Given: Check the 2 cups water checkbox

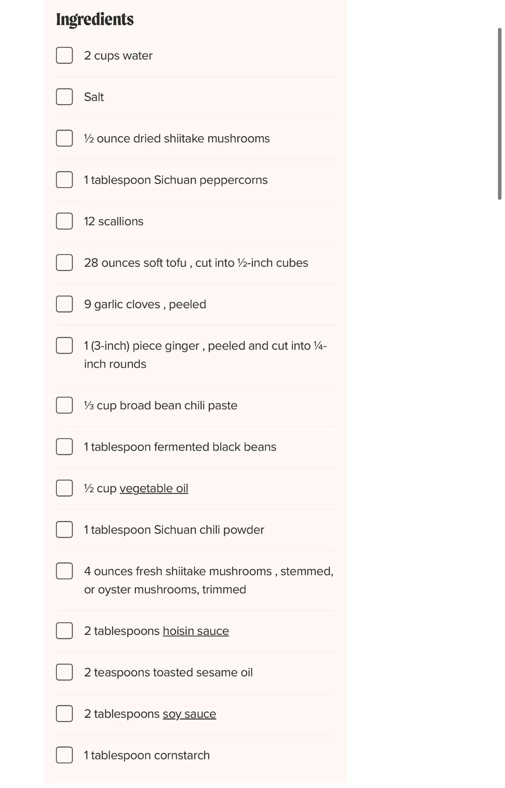Looking at the screenshot, I should [x=65, y=55].
